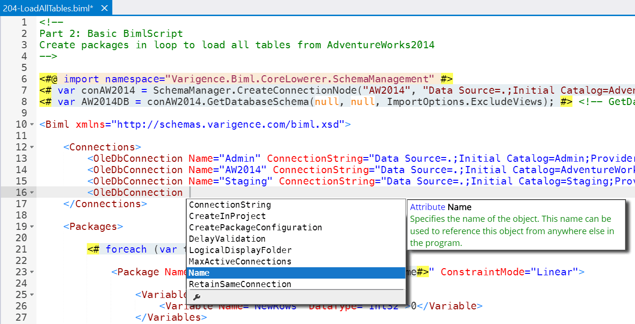The width and height of the screenshot is (635, 324).
Task: Collapse the Packages block on line 19
Action: (32, 227)
